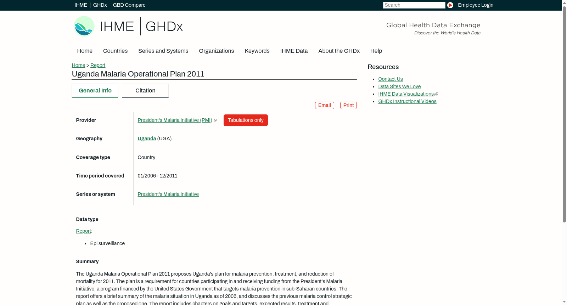
Task: Click the scrollbar up arrow
Action: coord(564,2)
